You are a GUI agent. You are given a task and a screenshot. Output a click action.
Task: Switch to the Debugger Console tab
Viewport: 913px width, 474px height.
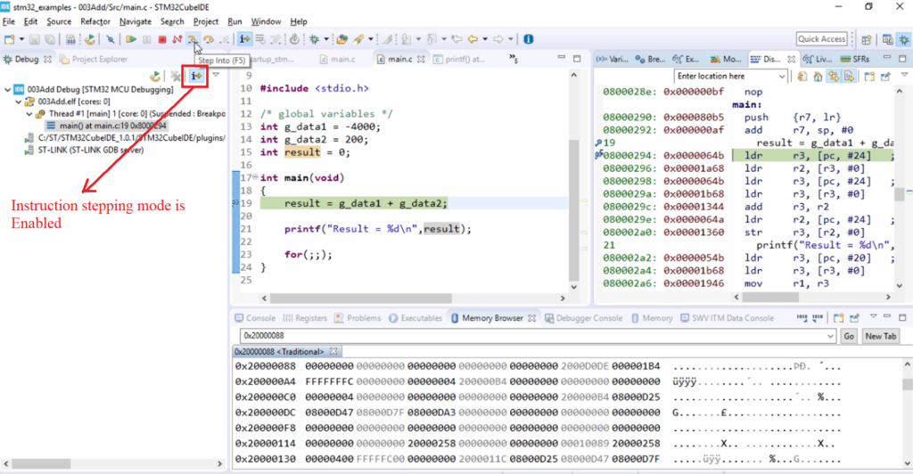click(x=583, y=318)
